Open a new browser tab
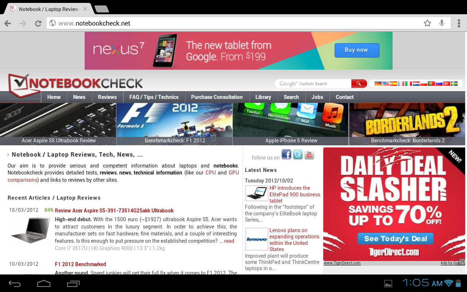This screenshot has width=467, height=292. (101, 9)
